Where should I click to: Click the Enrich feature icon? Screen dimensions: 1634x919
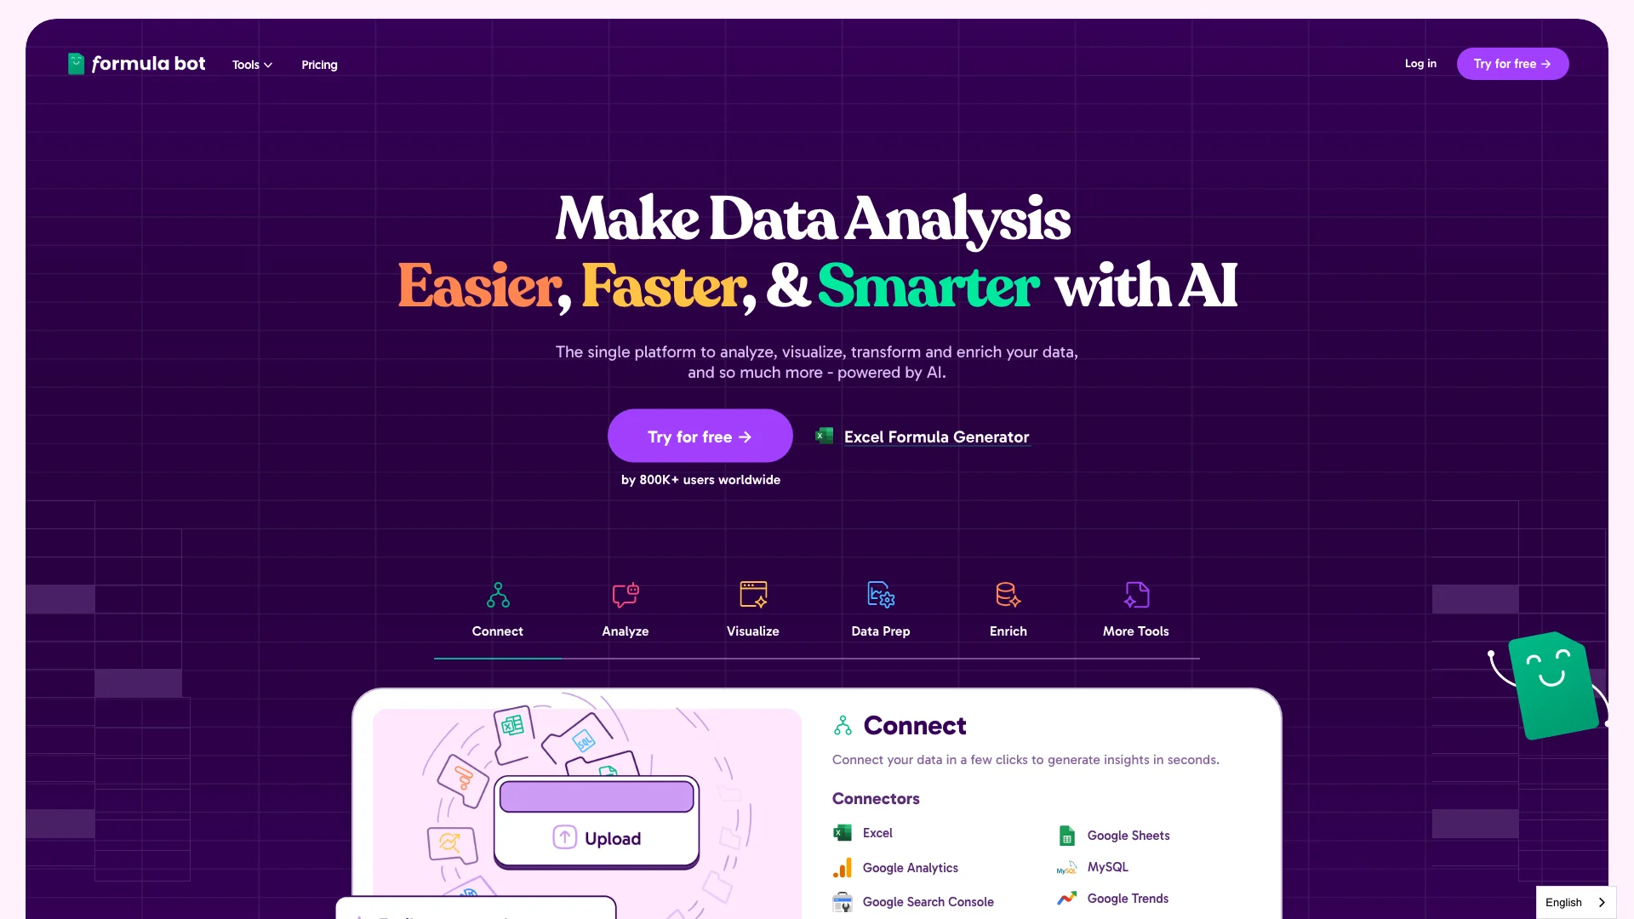1008,595
